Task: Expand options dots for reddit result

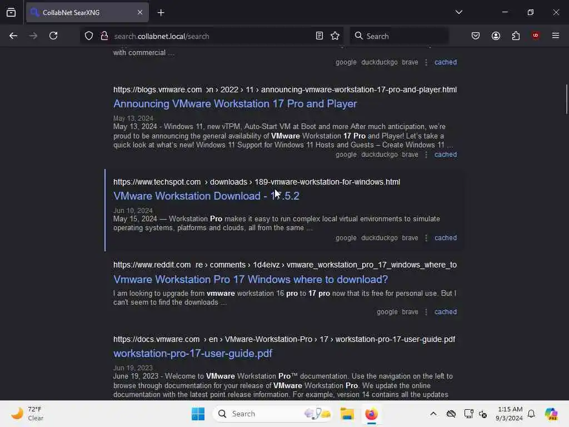Action: click(426, 312)
